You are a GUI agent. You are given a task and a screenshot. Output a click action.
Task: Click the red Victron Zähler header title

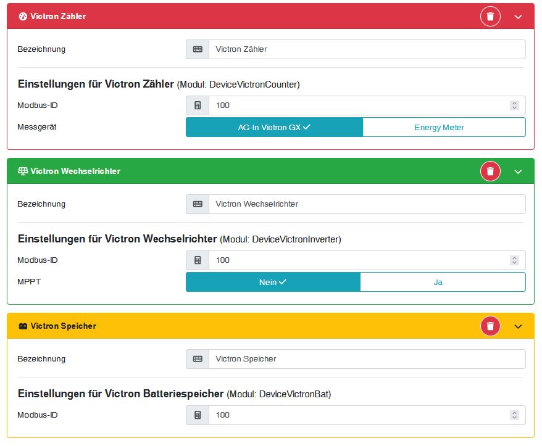58,17
